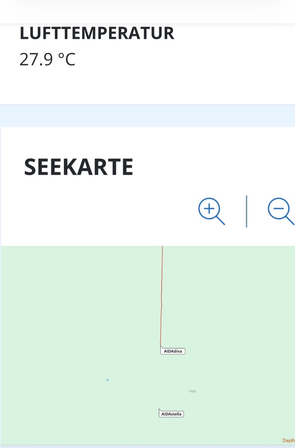The width and height of the screenshot is (295, 448).
Task: Select the AIDAdiva ship label
Action: pos(173,351)
